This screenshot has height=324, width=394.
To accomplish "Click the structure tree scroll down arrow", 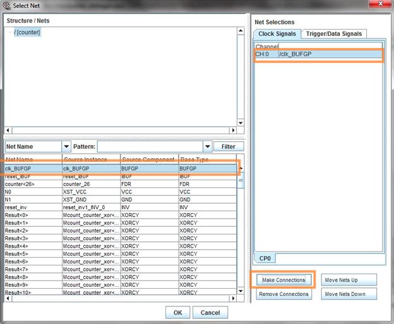I will pos(241,123).
